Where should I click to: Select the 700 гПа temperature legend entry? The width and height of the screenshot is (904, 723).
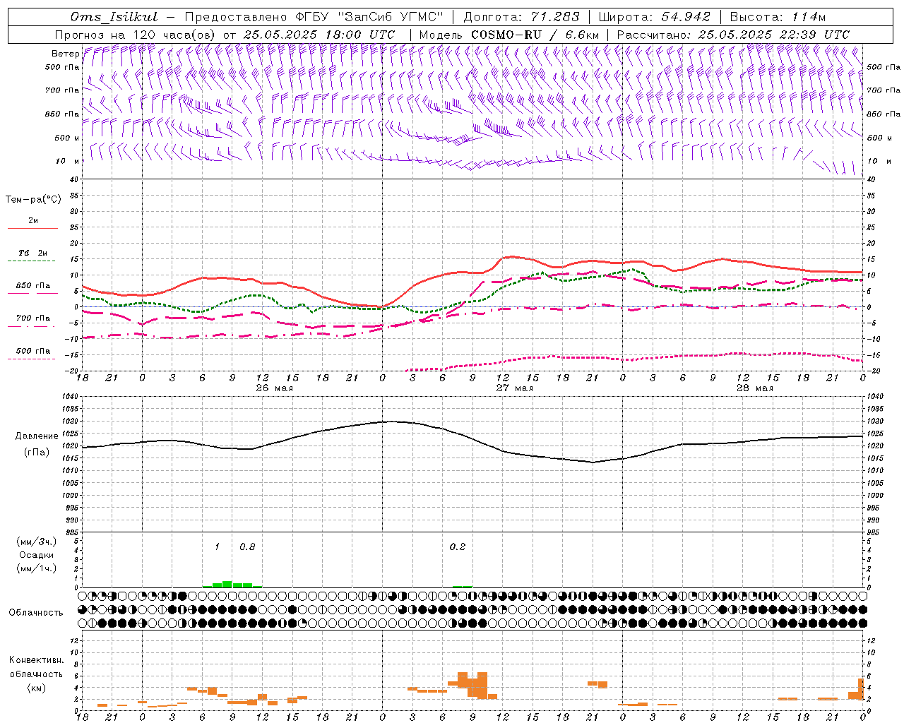[33, 318]
